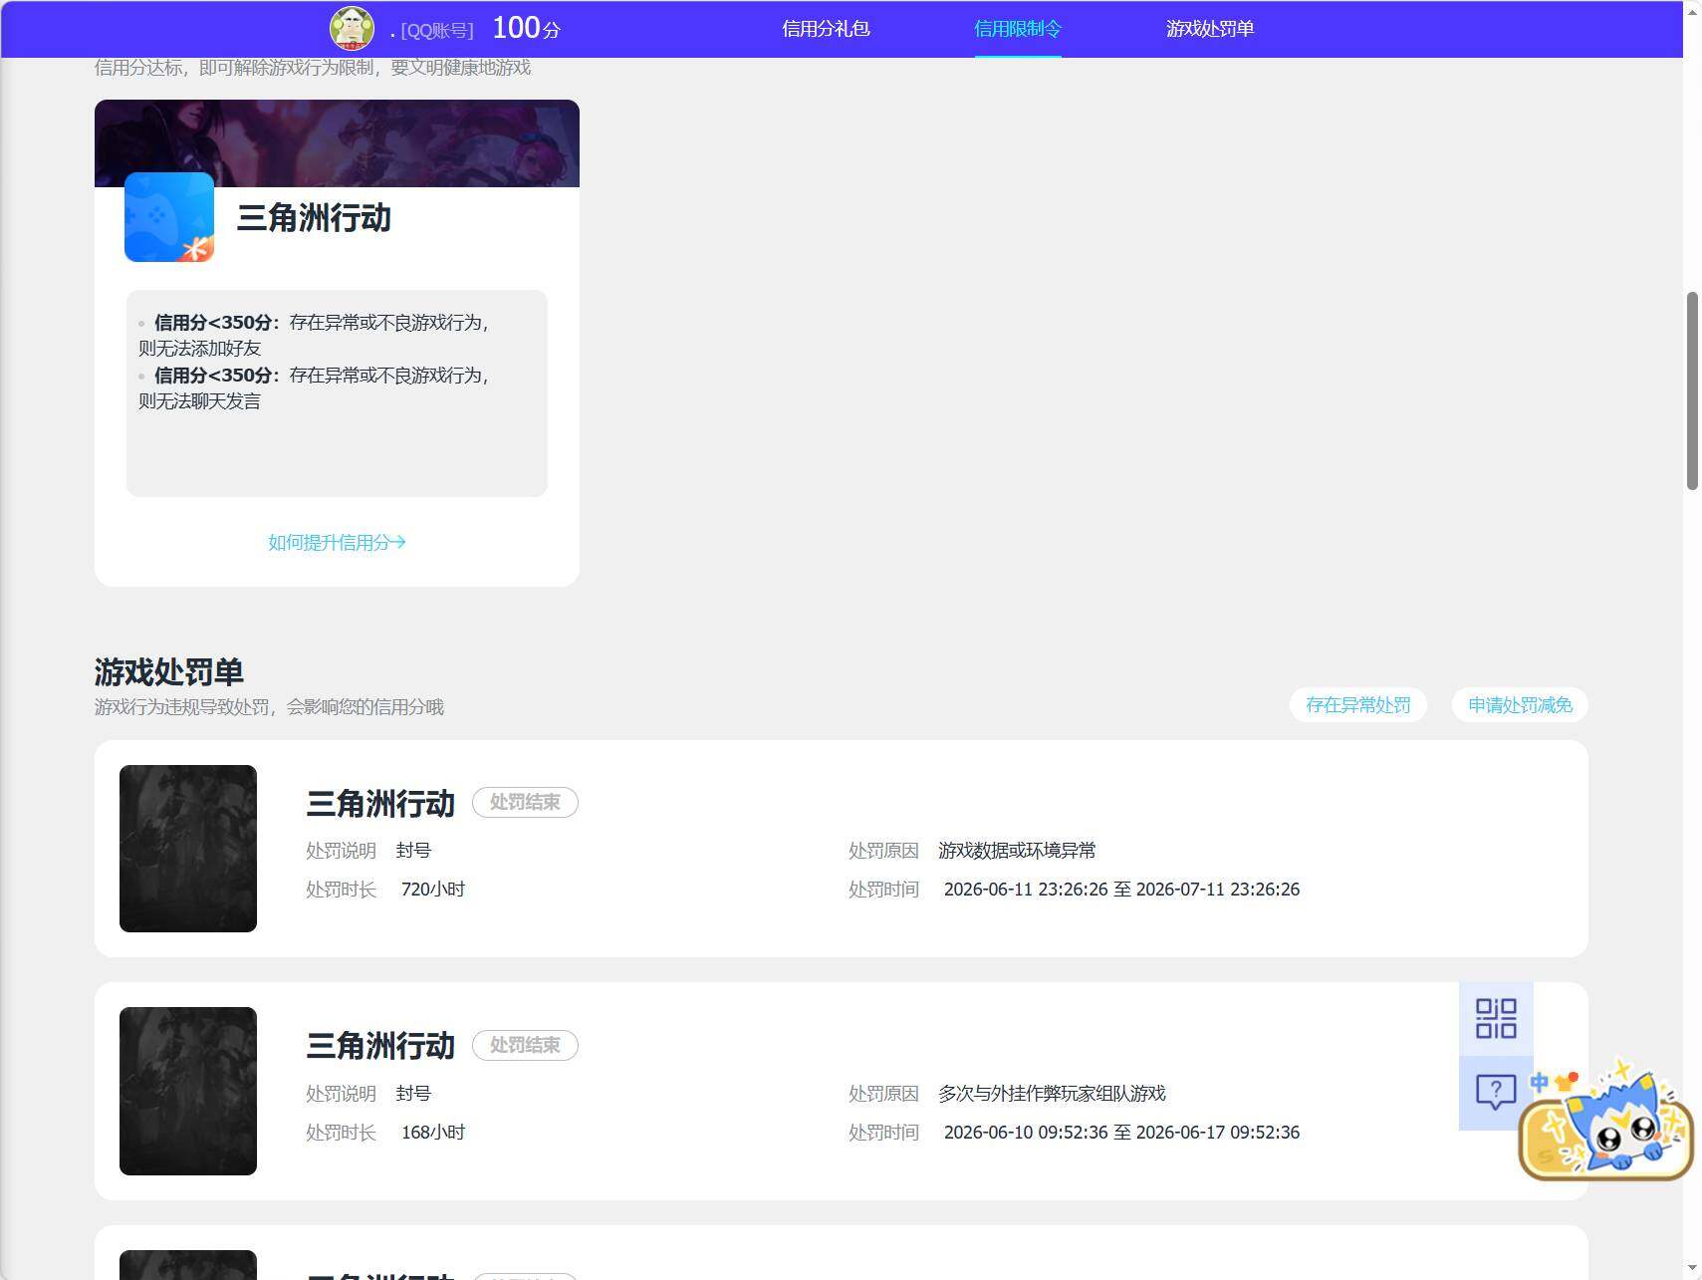Click 封号 on the 168小时 card
The image size is (1702, 1280).
click(x=413, y=1094)
